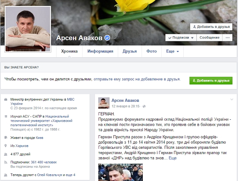Click the globe public-audience icon on the post

coord(144,106)
